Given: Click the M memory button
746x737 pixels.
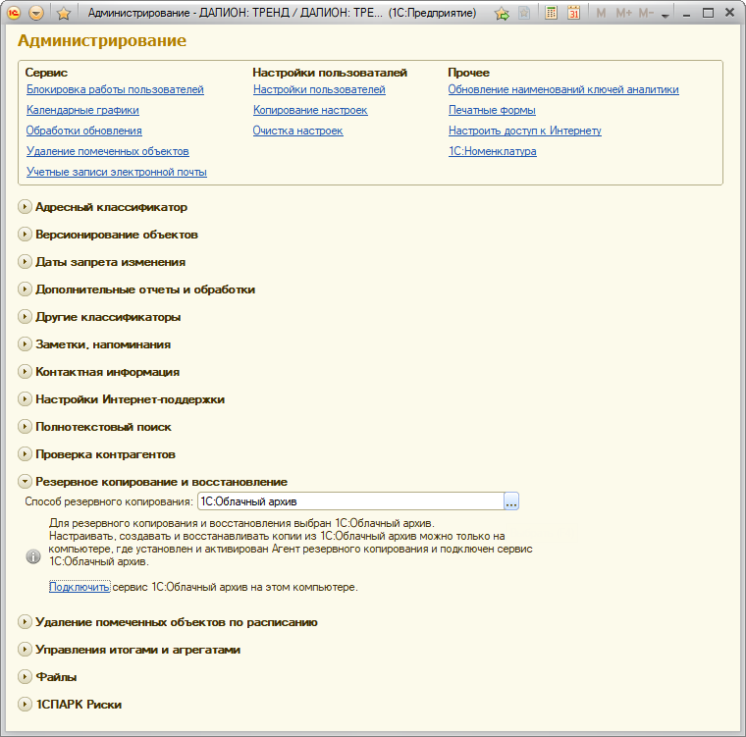Looking at the screenshot, I should tap(601, 14).
